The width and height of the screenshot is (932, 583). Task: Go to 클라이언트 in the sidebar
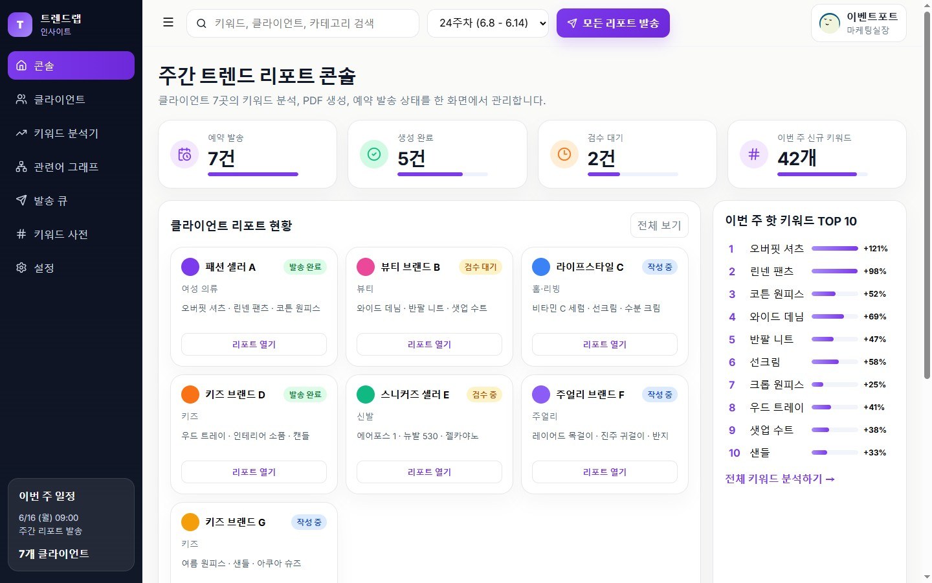pos(71,99)
